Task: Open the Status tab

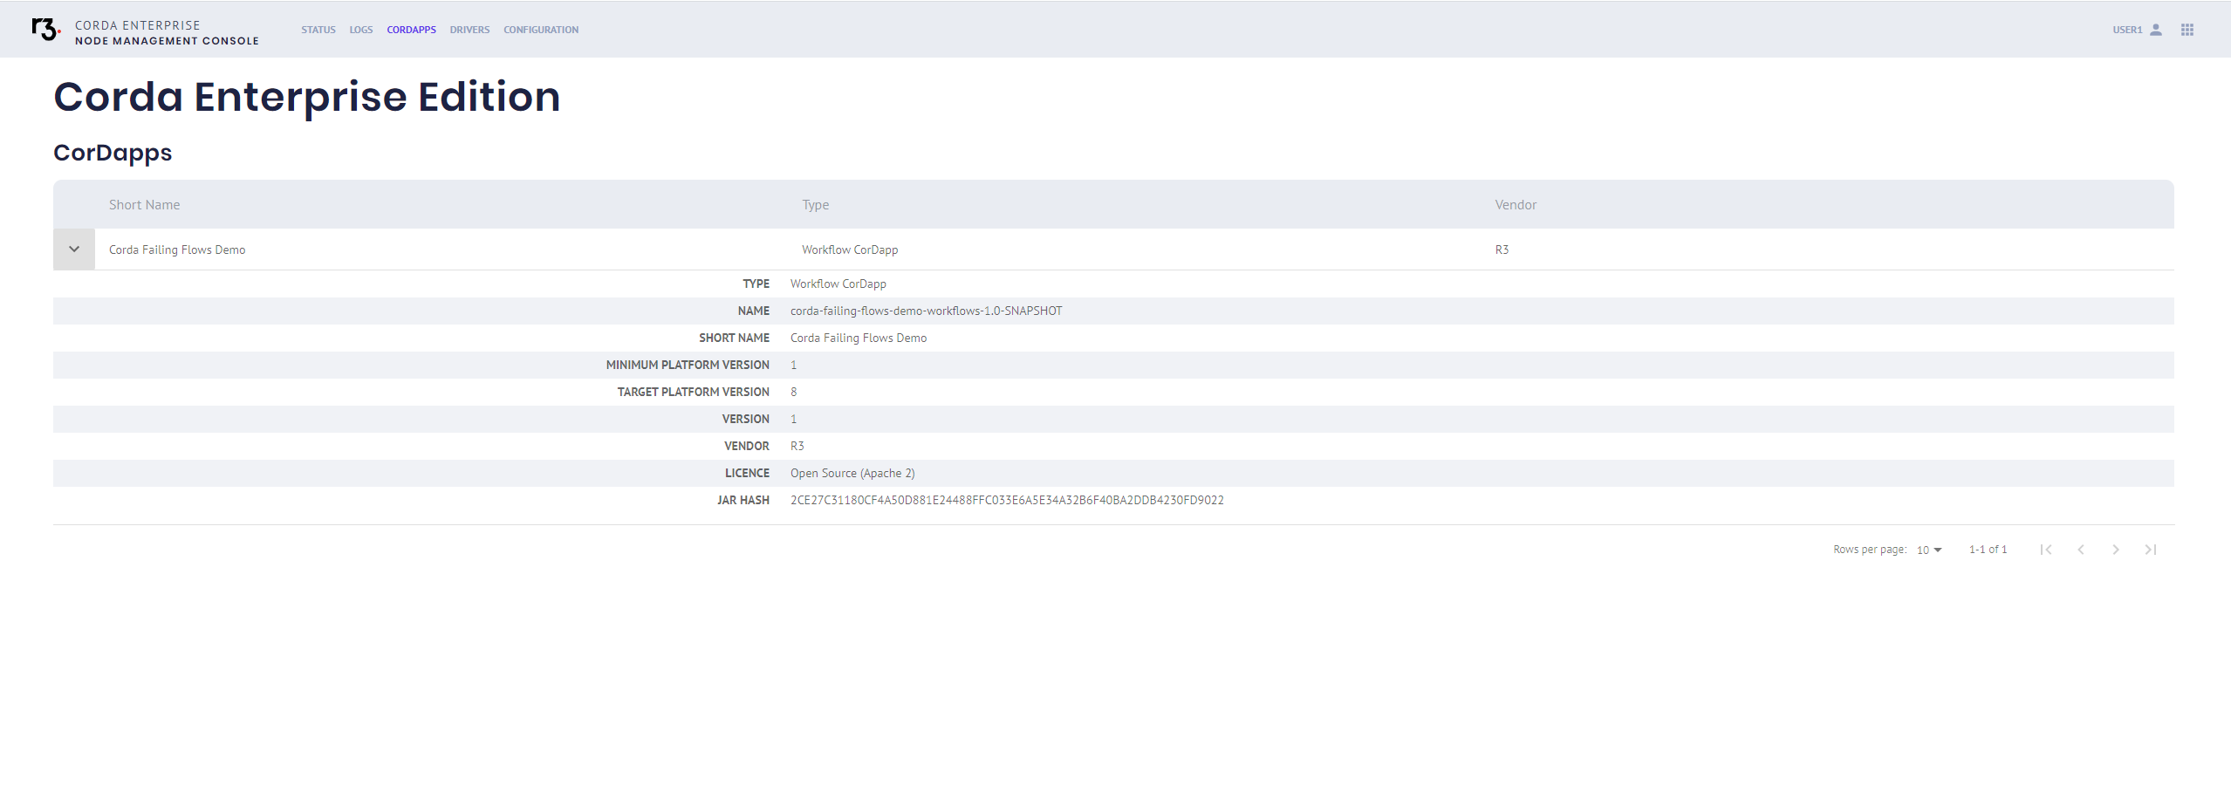Action: click(x=318, y=30)
